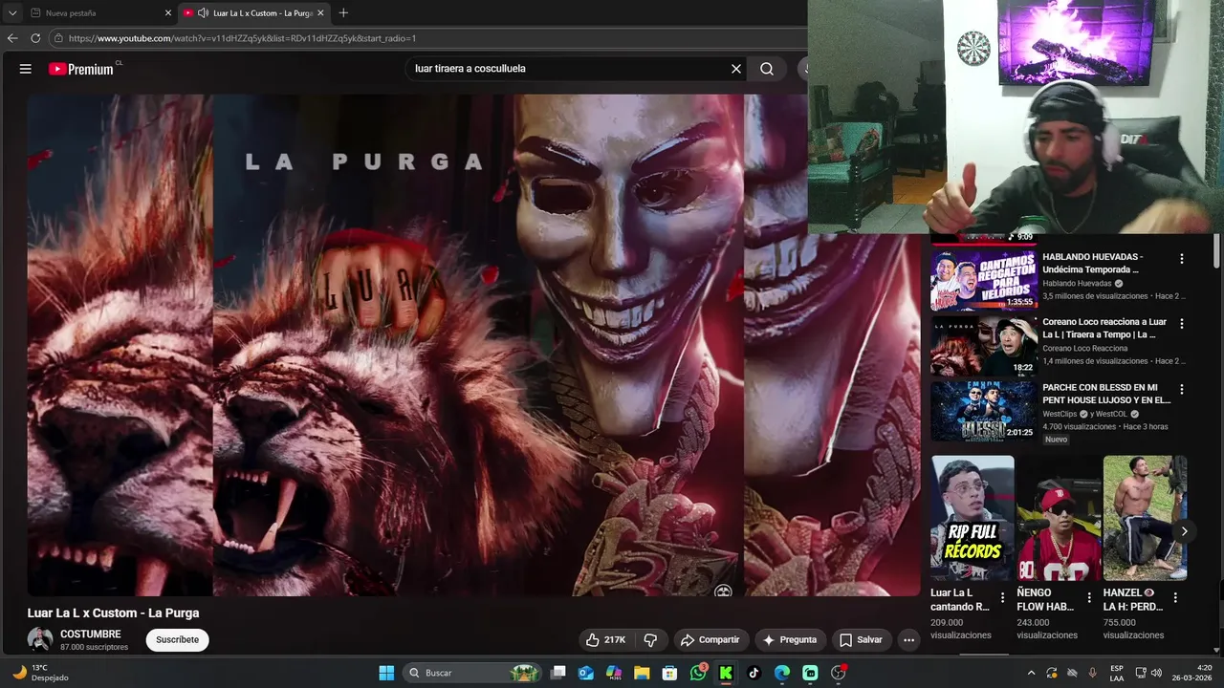This screenshot has height=688, width=1224.
Task: Share the video with Compartir
Action: (x=710, y=639)
